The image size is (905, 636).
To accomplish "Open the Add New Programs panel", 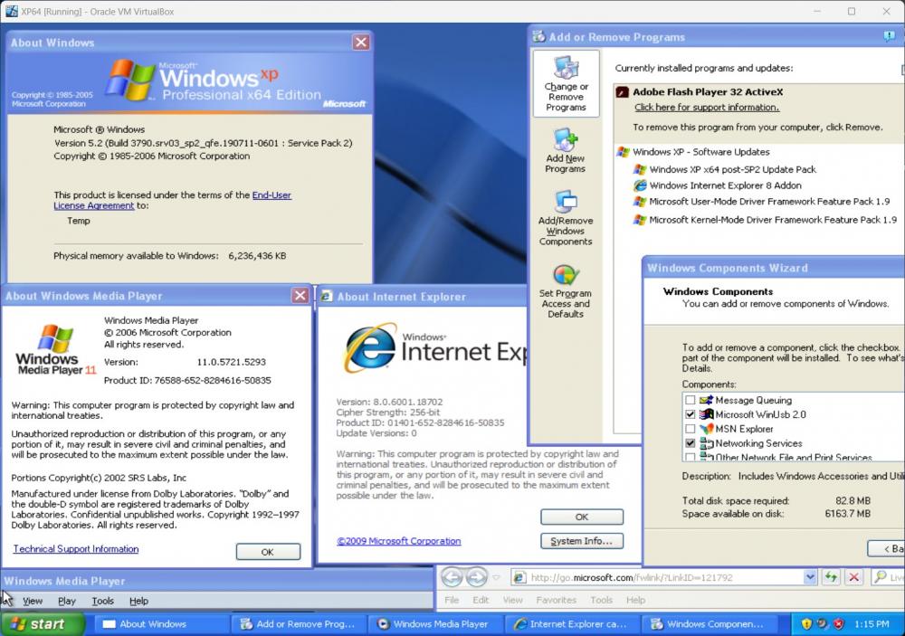I will click(565, 147).
